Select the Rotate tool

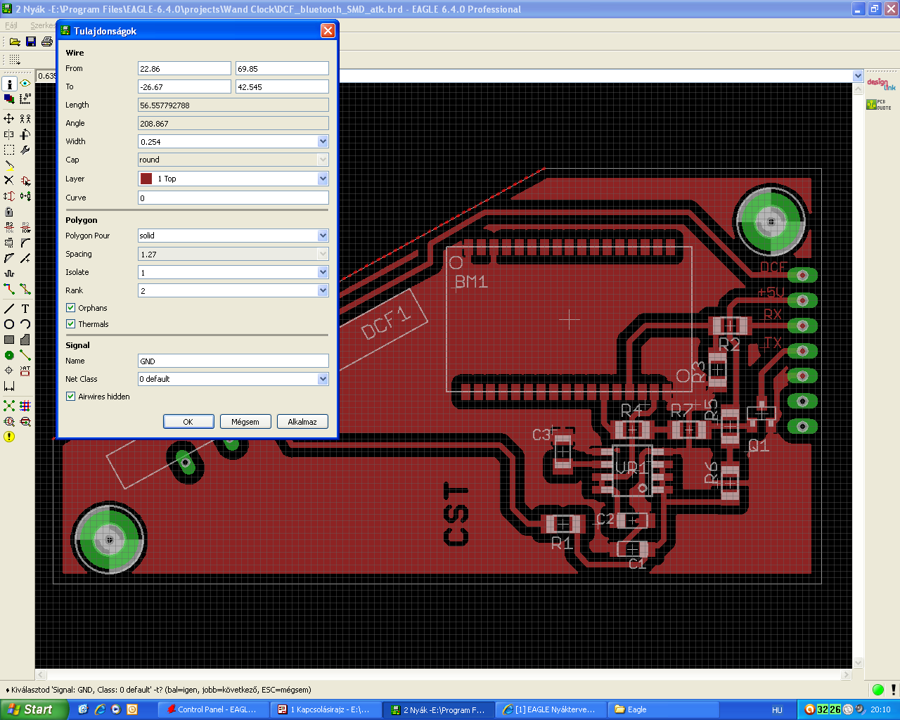tap(25, 134)
